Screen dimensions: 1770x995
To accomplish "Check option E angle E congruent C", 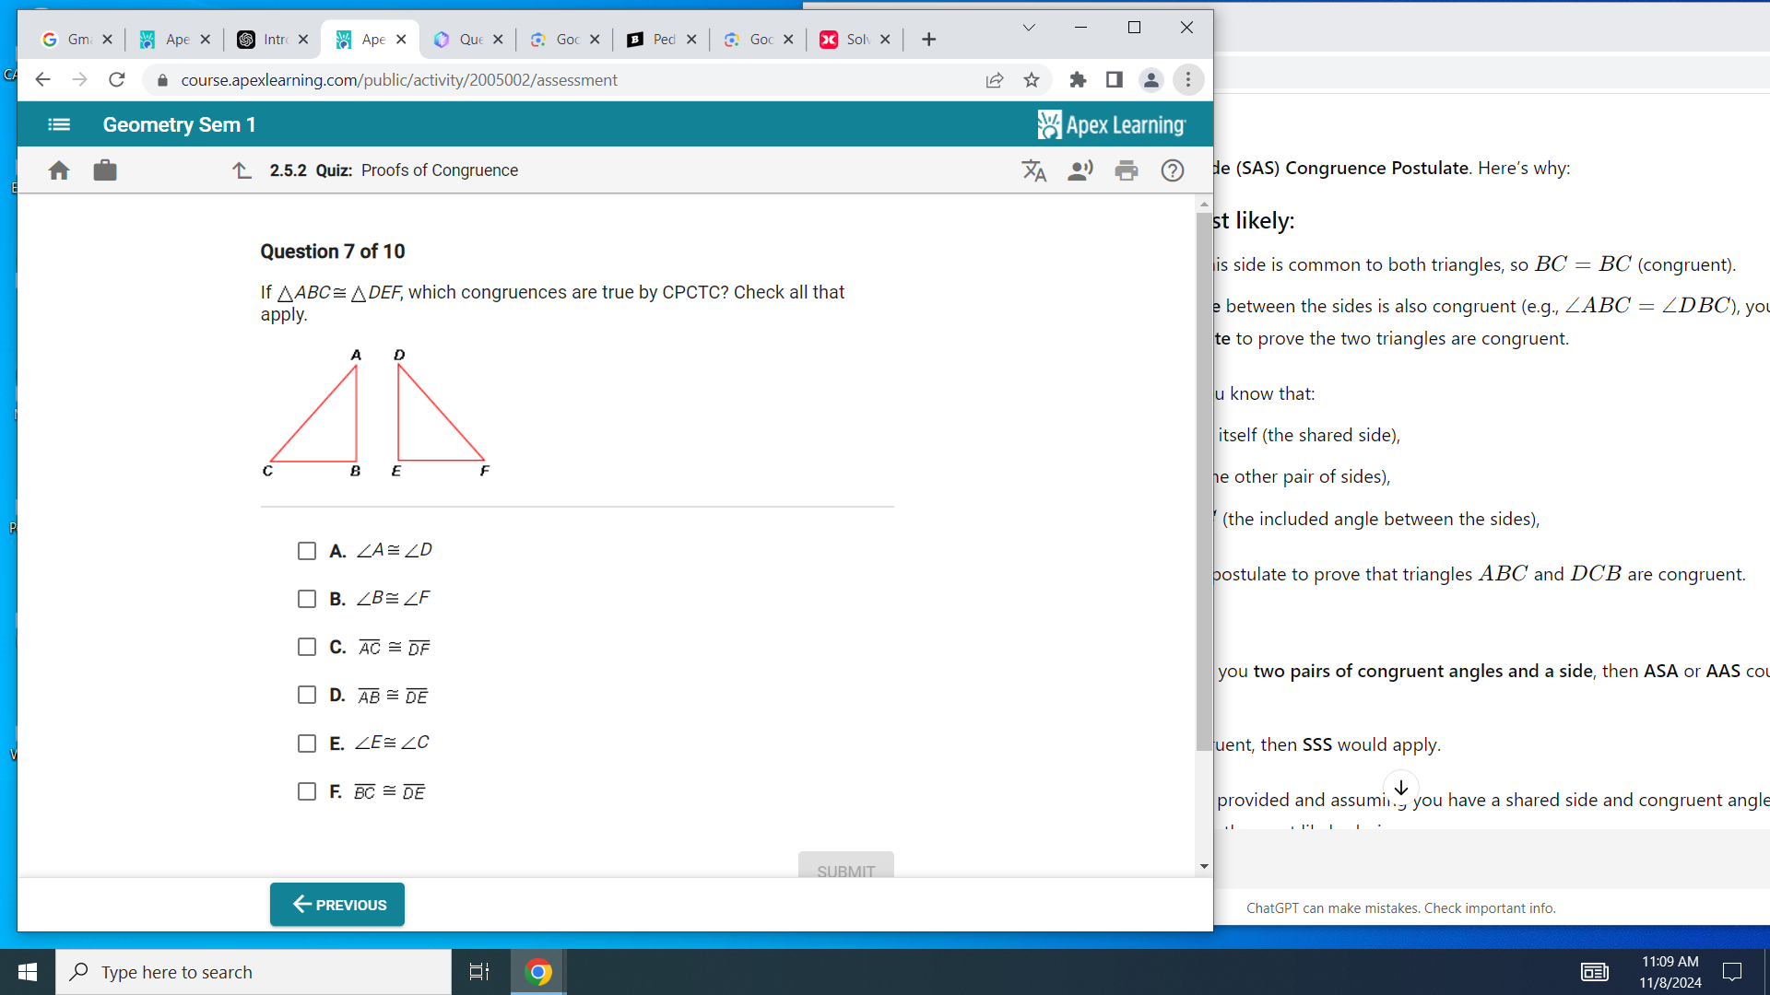I will pos(307,743).
